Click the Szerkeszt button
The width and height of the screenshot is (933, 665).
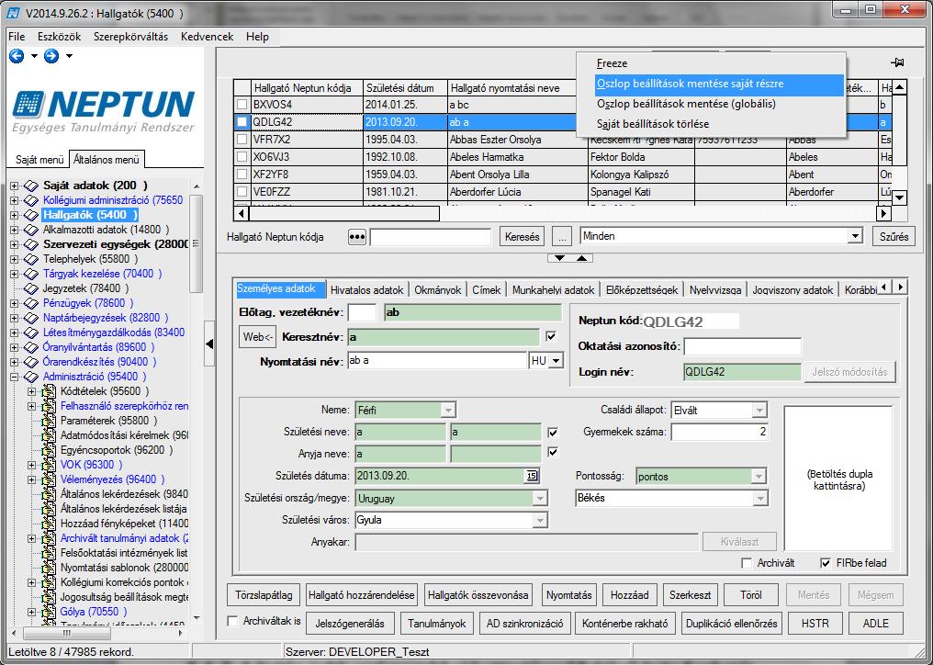(690, 595)
